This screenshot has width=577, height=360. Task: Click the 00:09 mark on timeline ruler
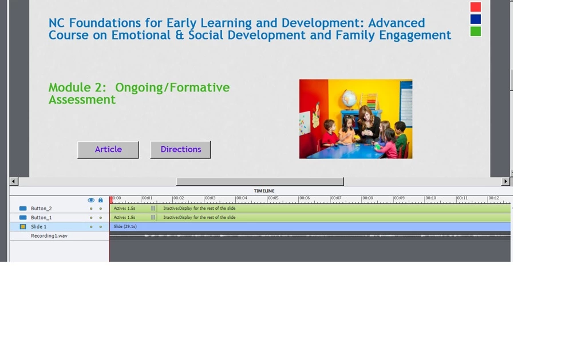[x=400, y=198]
